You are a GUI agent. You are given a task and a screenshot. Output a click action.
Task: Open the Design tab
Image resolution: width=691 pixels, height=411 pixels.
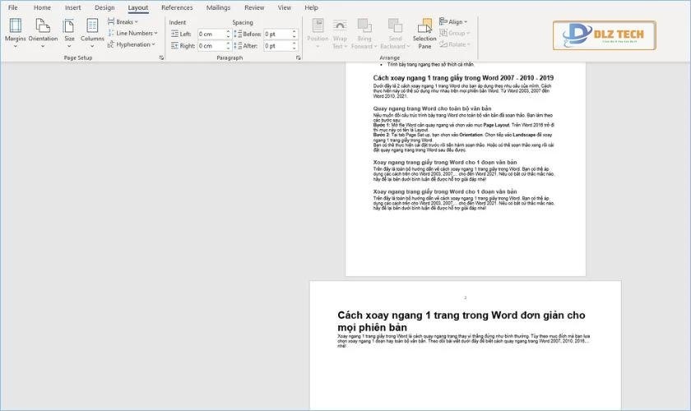tap(104, 7)
